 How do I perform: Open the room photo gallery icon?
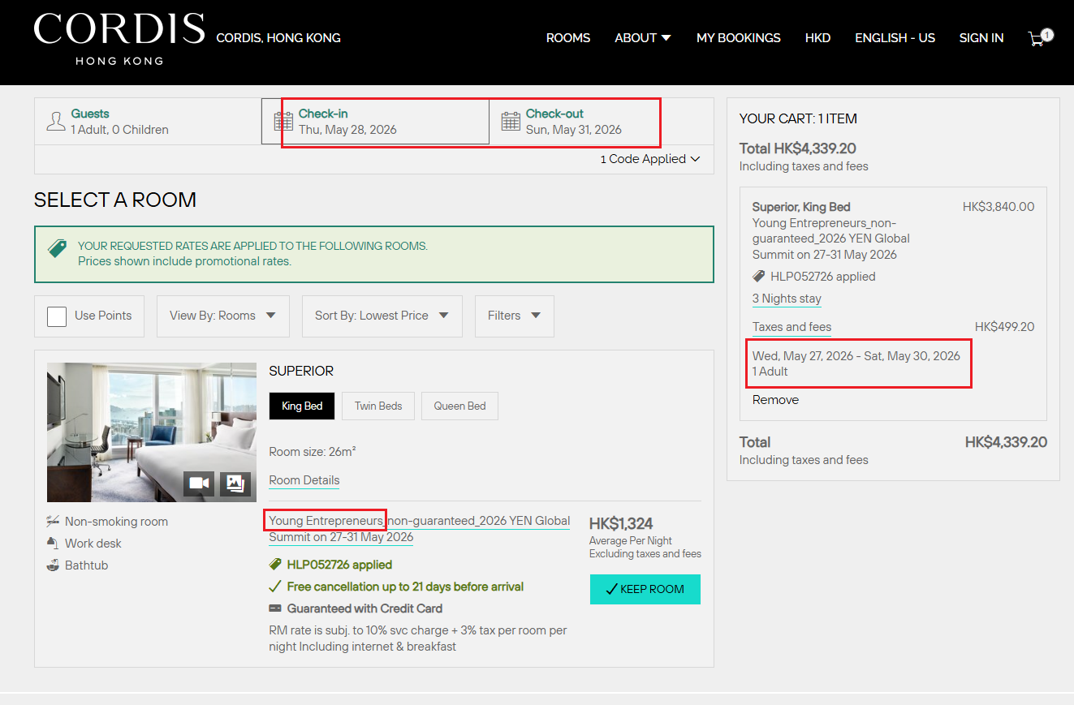235,484
